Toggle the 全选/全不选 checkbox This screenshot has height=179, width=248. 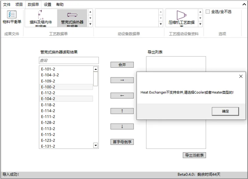tap(207, 12)
